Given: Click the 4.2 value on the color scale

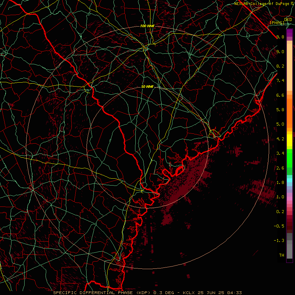Looking at the screenshot, I should 280,139.
